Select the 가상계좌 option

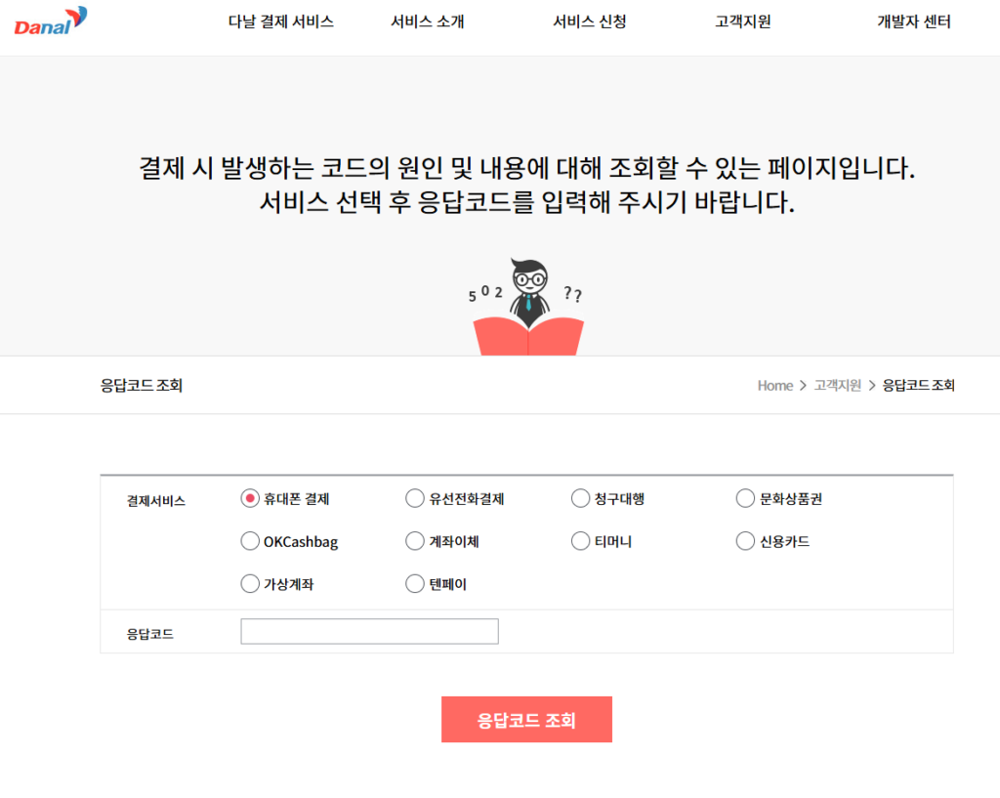point(250,584)
